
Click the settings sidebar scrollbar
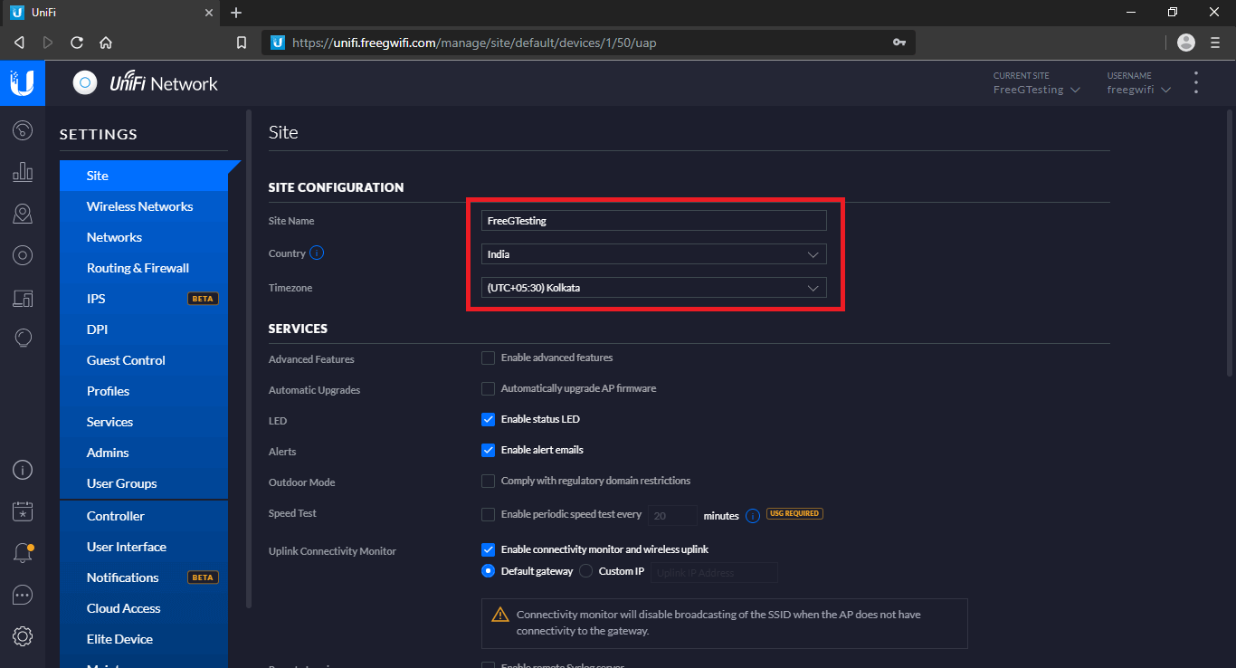249,358
